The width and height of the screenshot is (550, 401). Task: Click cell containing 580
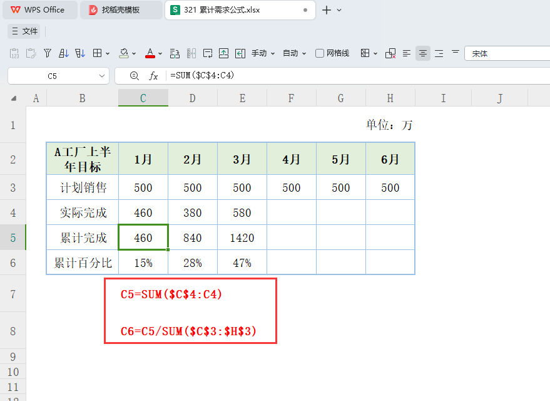tap(242, 213)
